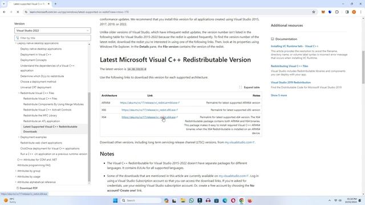The height and width of the screenshot is (205, 365).
Task: Open Microsoft Edge from taskbar
Action: 225,200
